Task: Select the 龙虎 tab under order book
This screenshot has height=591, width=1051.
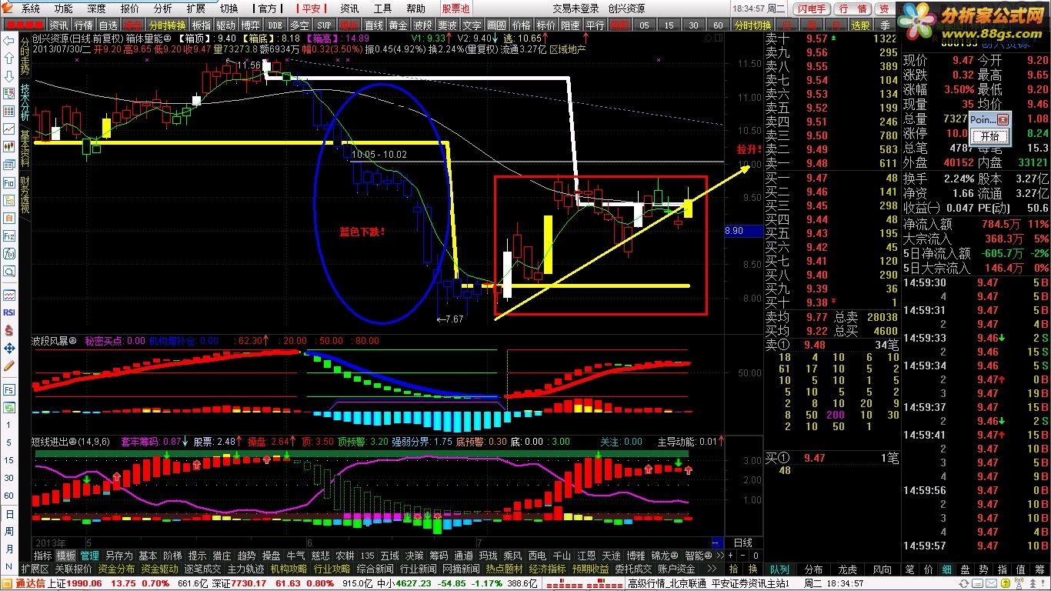Action: click(847, 569)
